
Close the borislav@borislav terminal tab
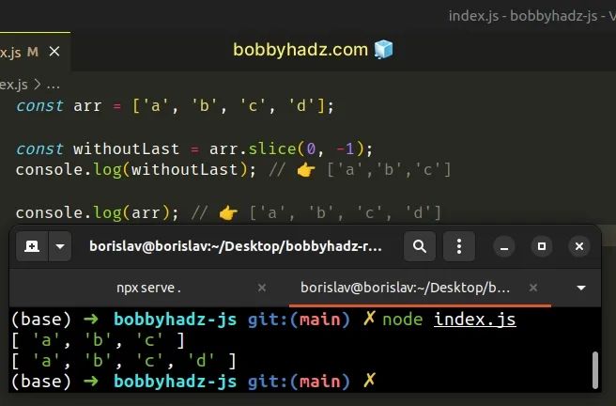tap(533, 288)
